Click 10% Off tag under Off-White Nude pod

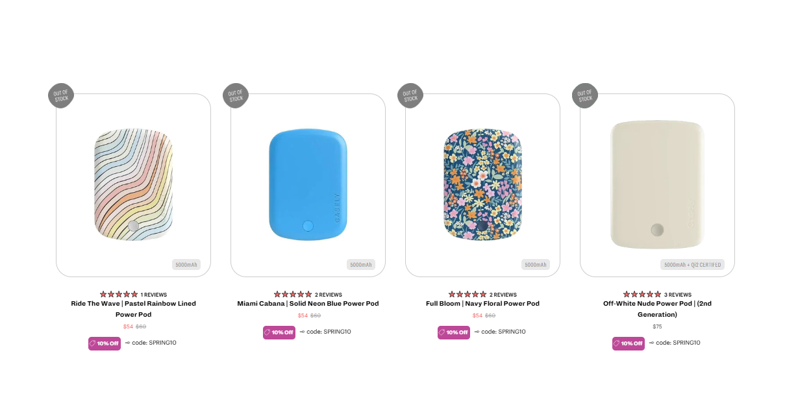tap(629, 343)
